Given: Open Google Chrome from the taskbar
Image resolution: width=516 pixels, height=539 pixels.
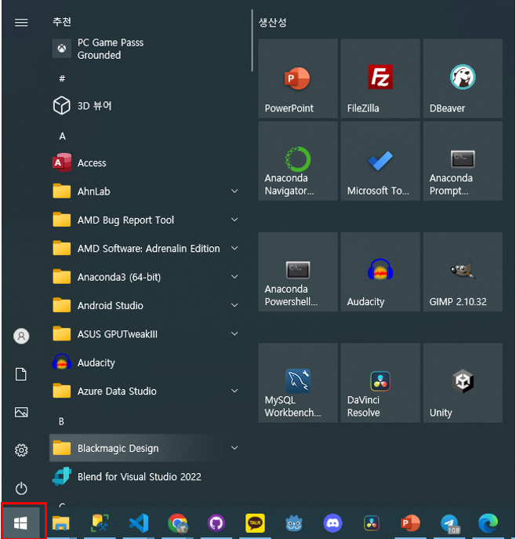Looking at the screenshot, I should [x=177, y=523].
